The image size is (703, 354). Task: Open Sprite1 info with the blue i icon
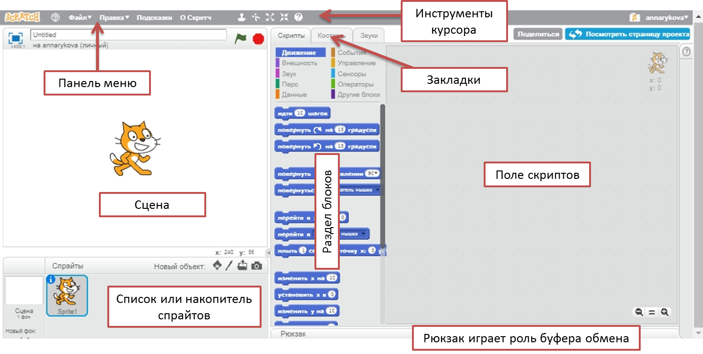click(51, 280)
